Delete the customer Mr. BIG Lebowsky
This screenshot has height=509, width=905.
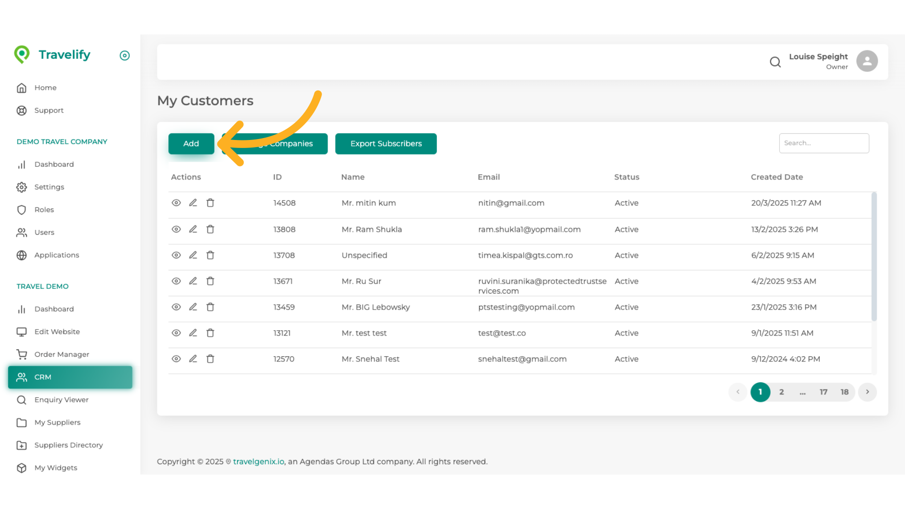point(210,307)
